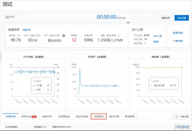This screenshot has width=192, height=131.
Task: Open the 压测详情 tab
Action: click(x=10, y=117)
